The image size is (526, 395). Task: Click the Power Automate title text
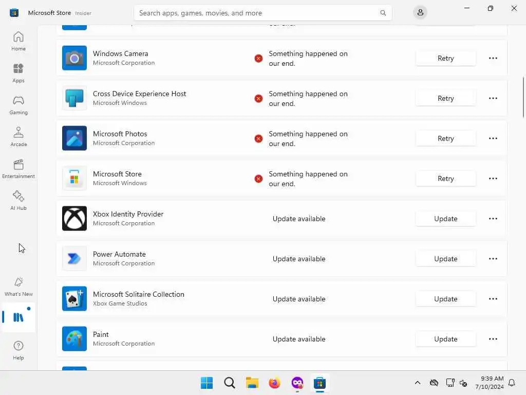119,254
